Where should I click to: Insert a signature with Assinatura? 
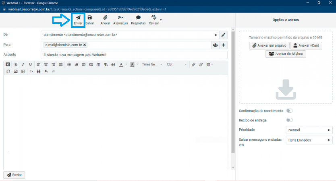pos(120,20)
